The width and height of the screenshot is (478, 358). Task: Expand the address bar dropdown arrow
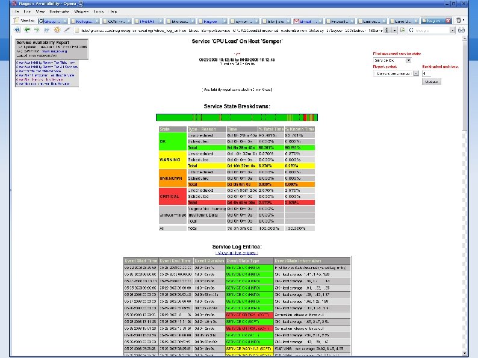point(394,30)
